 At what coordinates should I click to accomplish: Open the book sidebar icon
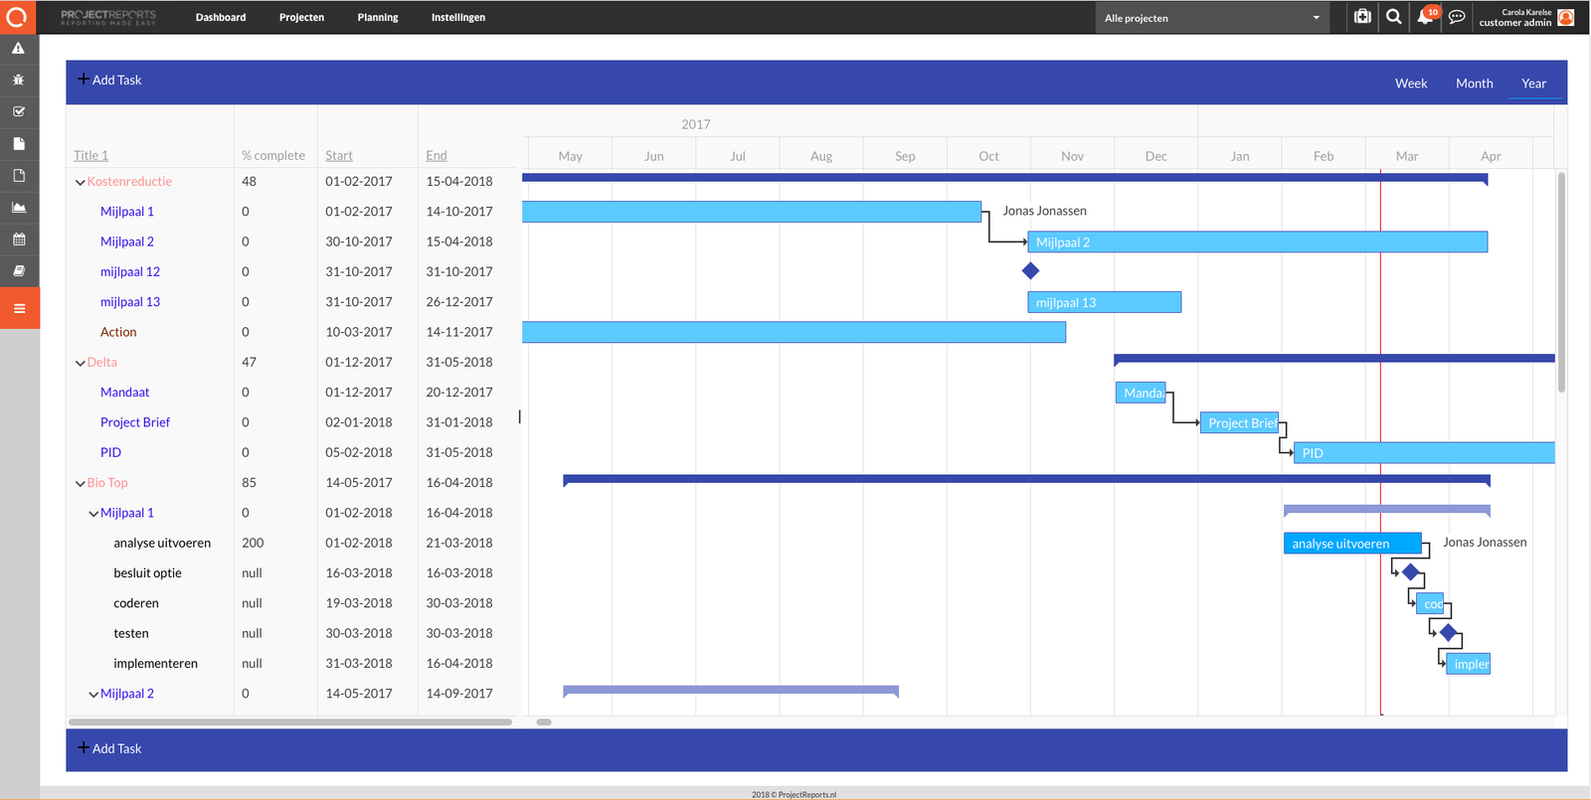tap(18, 270)
